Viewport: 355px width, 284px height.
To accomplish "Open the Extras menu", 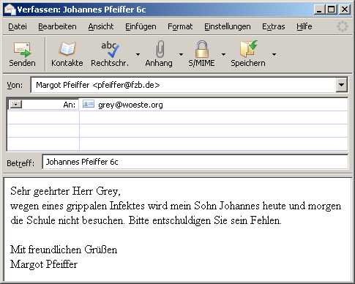I will pos(274,26).
